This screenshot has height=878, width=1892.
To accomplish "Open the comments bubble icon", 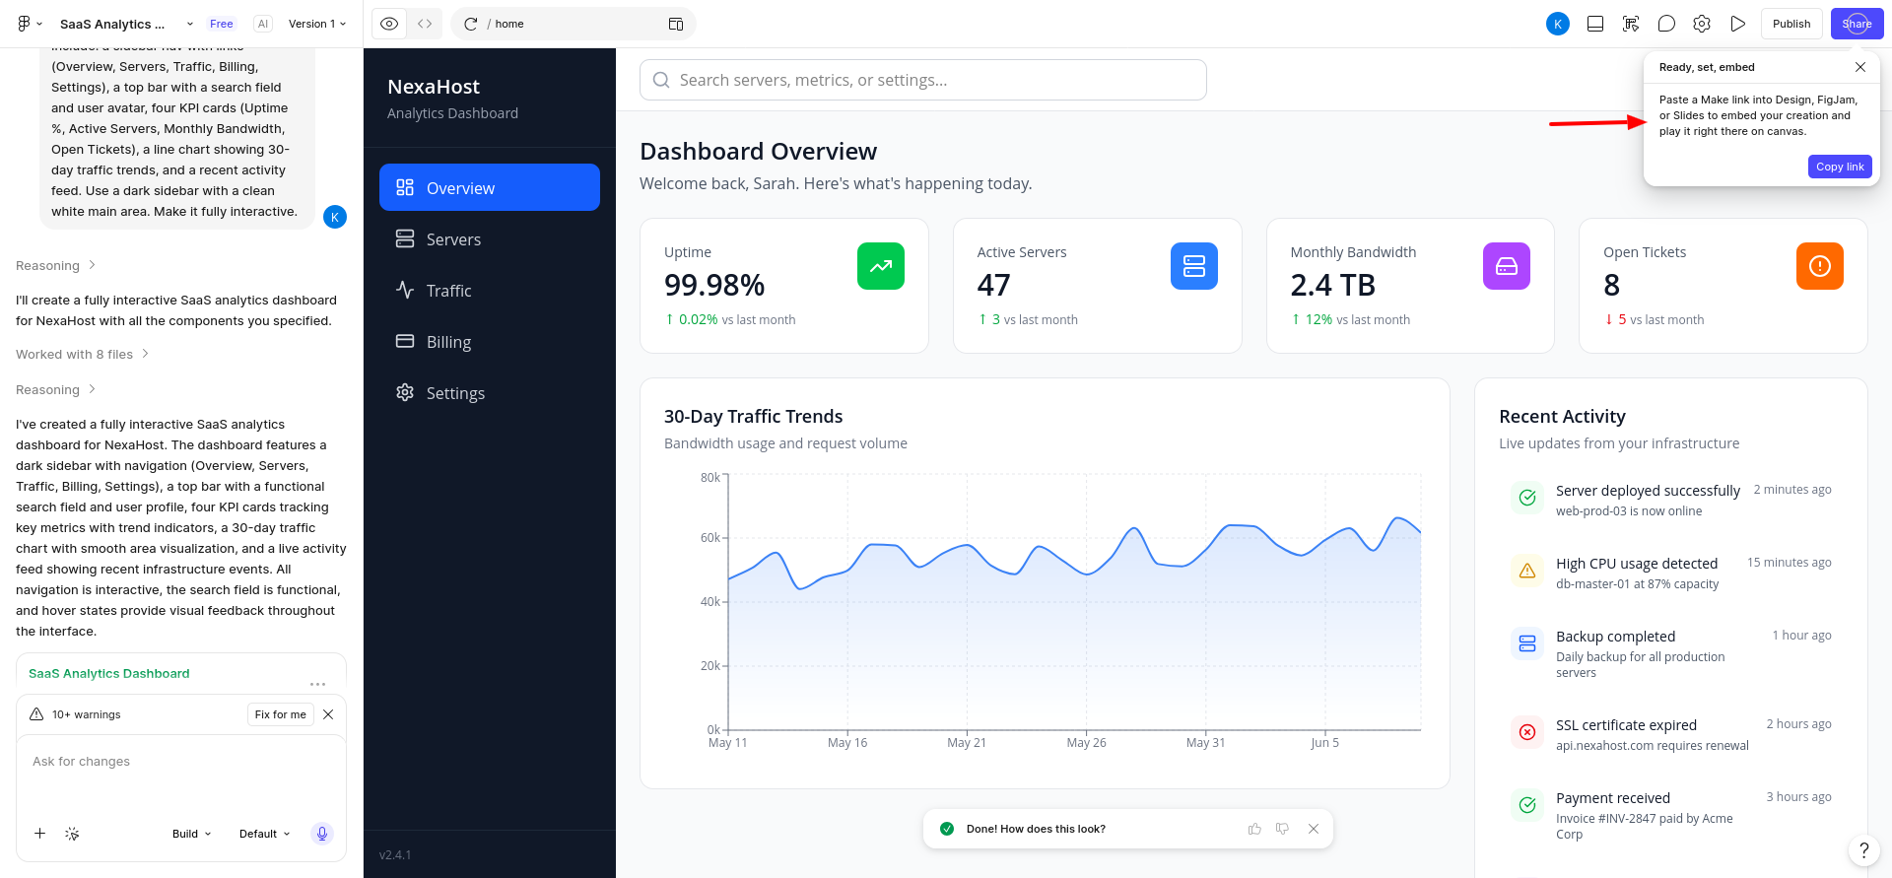I will [1666, 24].
